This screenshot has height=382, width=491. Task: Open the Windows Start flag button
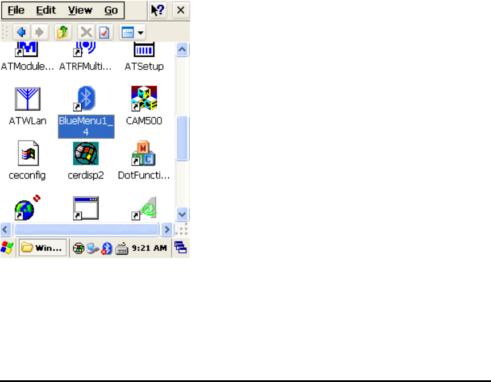coord(7,248)
